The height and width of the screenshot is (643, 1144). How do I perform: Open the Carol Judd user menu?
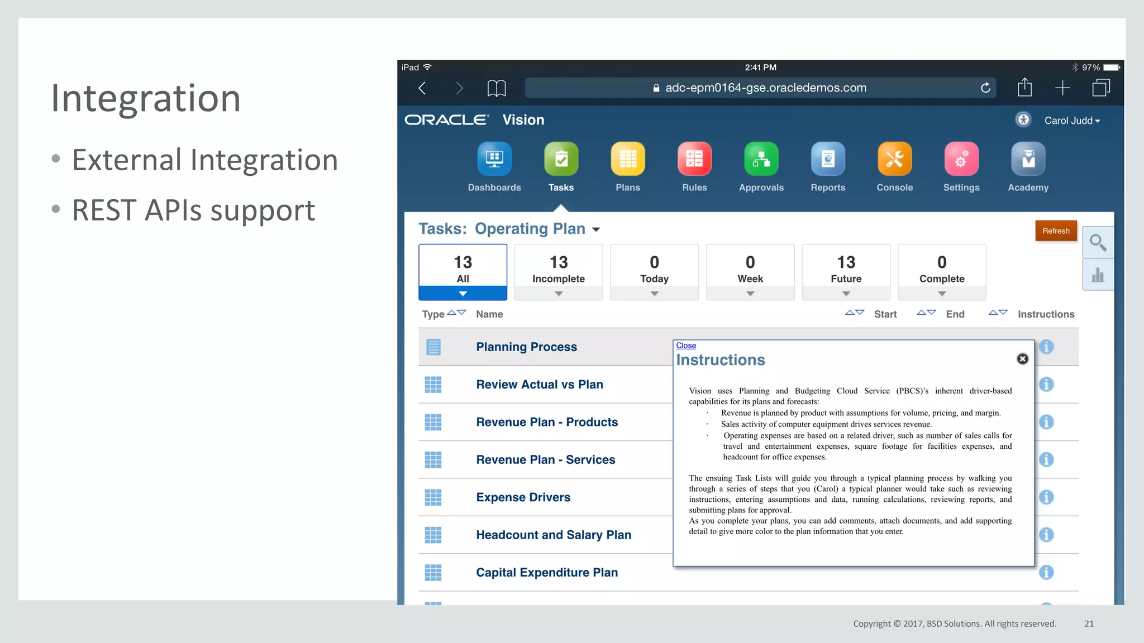[x=1071, y=121]
